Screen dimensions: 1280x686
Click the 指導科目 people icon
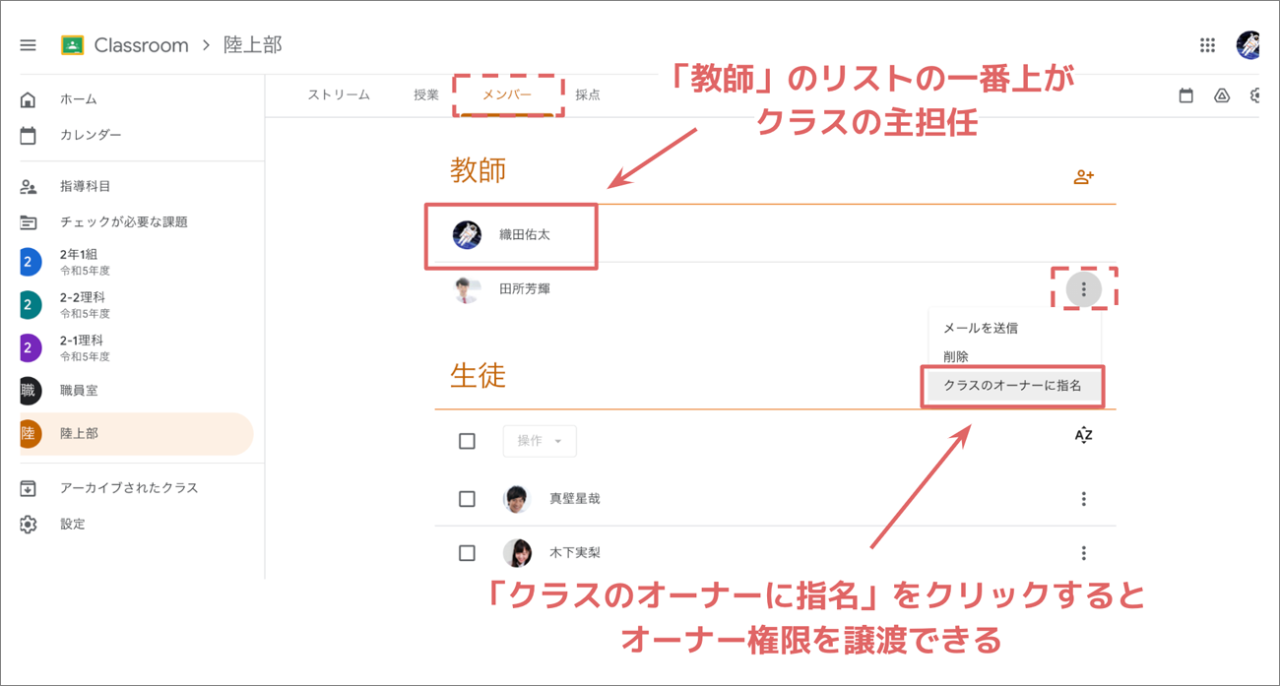pyautogui.click(x=28, y=186)
